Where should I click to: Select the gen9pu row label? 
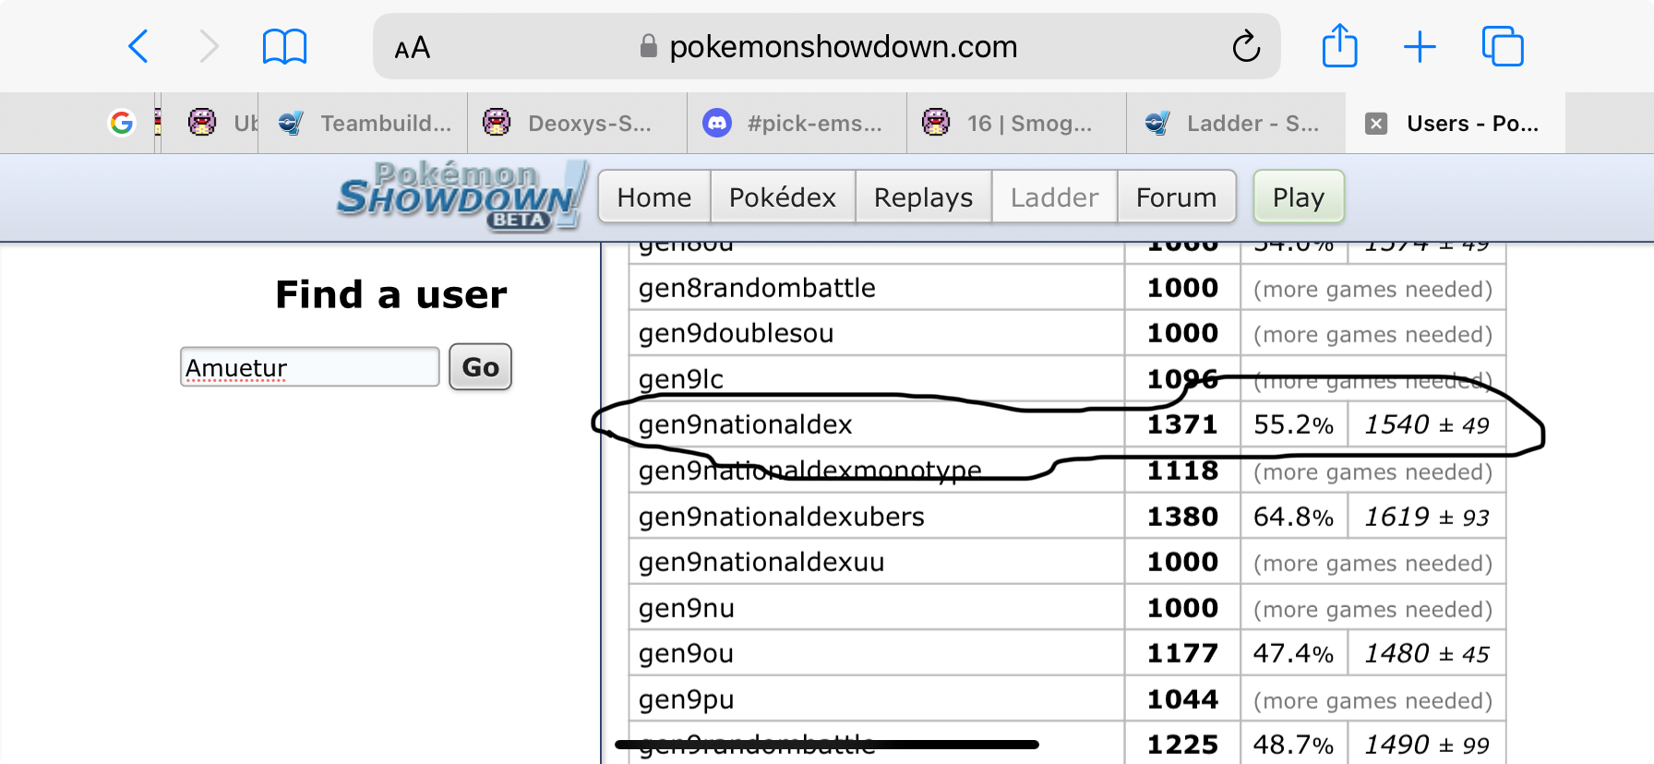686,699
